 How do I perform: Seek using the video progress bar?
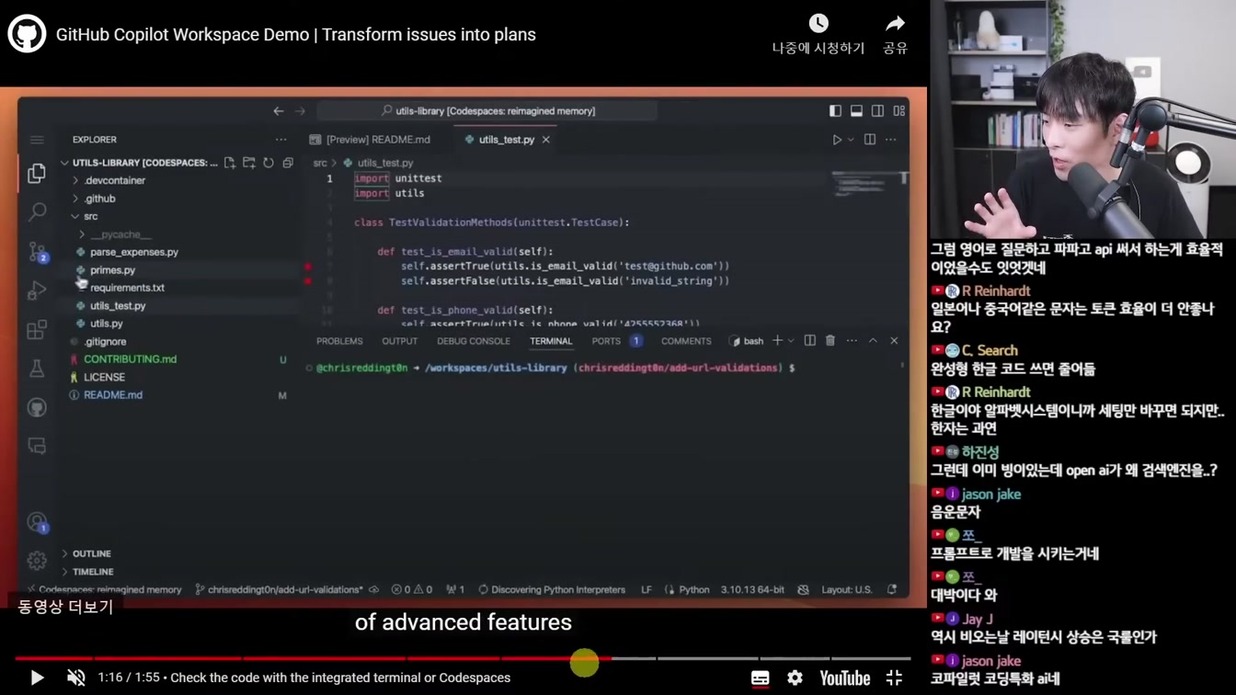463,658
